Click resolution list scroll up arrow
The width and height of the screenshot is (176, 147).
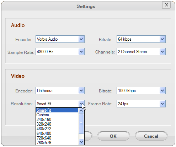pyautogui.click(x=81, y=111)
